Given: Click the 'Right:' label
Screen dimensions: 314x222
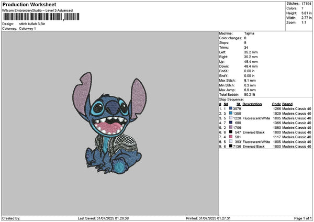Looking at the screenshot, I should (x=223, y=57).
